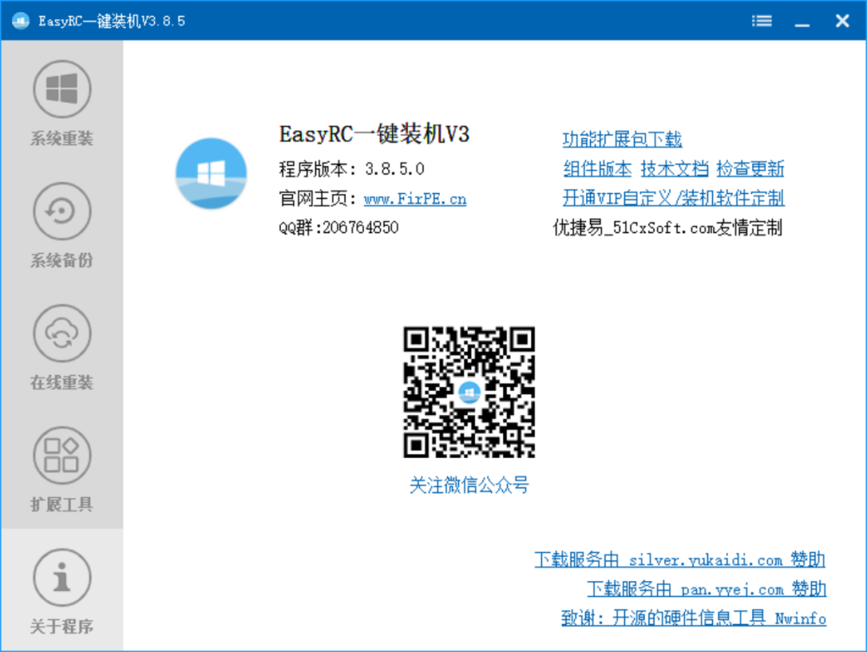This screenshot has height=652, width=867.
Task: Open the 技术文档 link
Action: (674, 169)
